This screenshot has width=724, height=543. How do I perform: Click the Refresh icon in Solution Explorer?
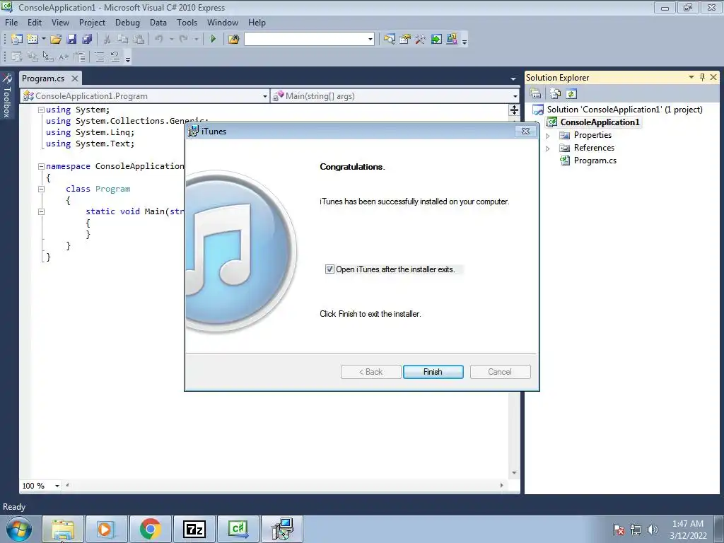tap(571, 94)
